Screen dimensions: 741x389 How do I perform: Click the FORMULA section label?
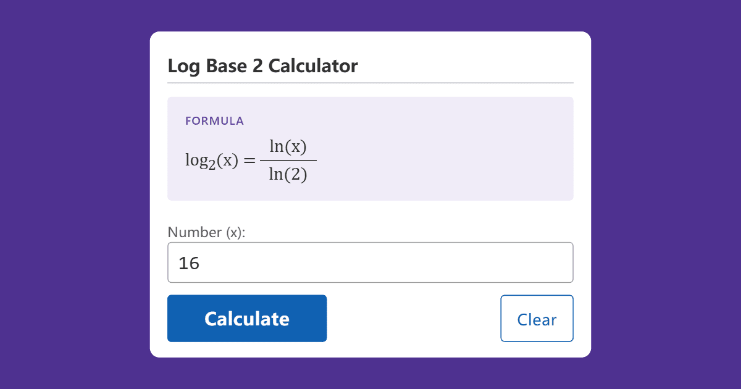(x=214, y=120)
